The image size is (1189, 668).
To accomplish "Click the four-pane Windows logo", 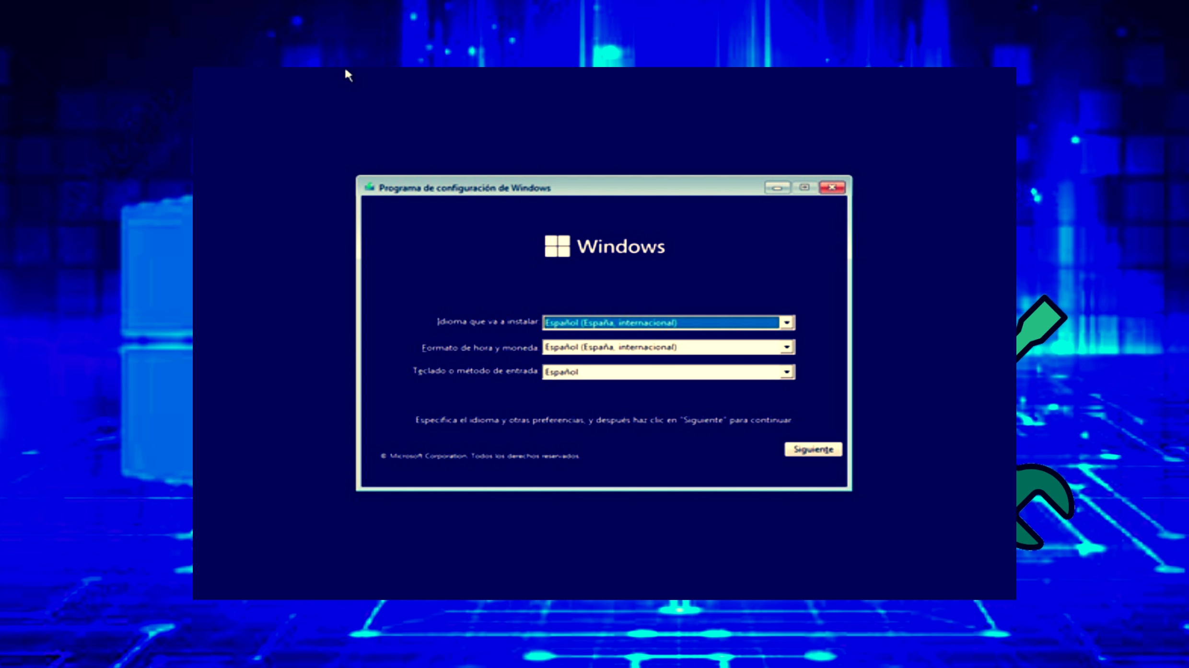I will point(557,246).
